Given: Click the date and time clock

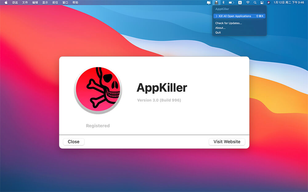Looking at the screenshot, I should 289,2.
